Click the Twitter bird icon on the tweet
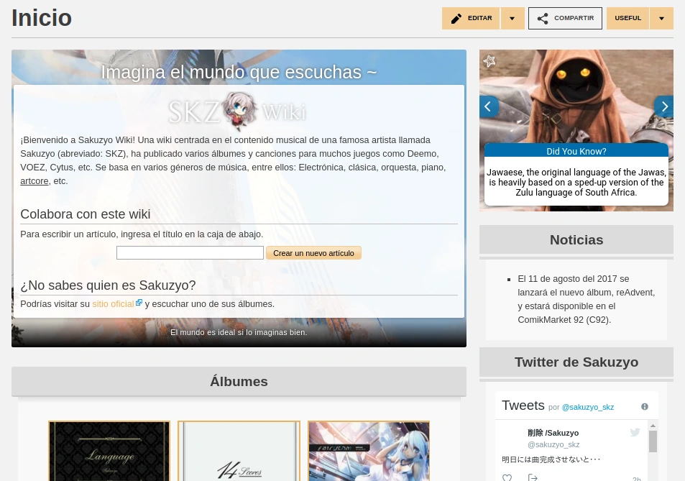 (635, 433)
